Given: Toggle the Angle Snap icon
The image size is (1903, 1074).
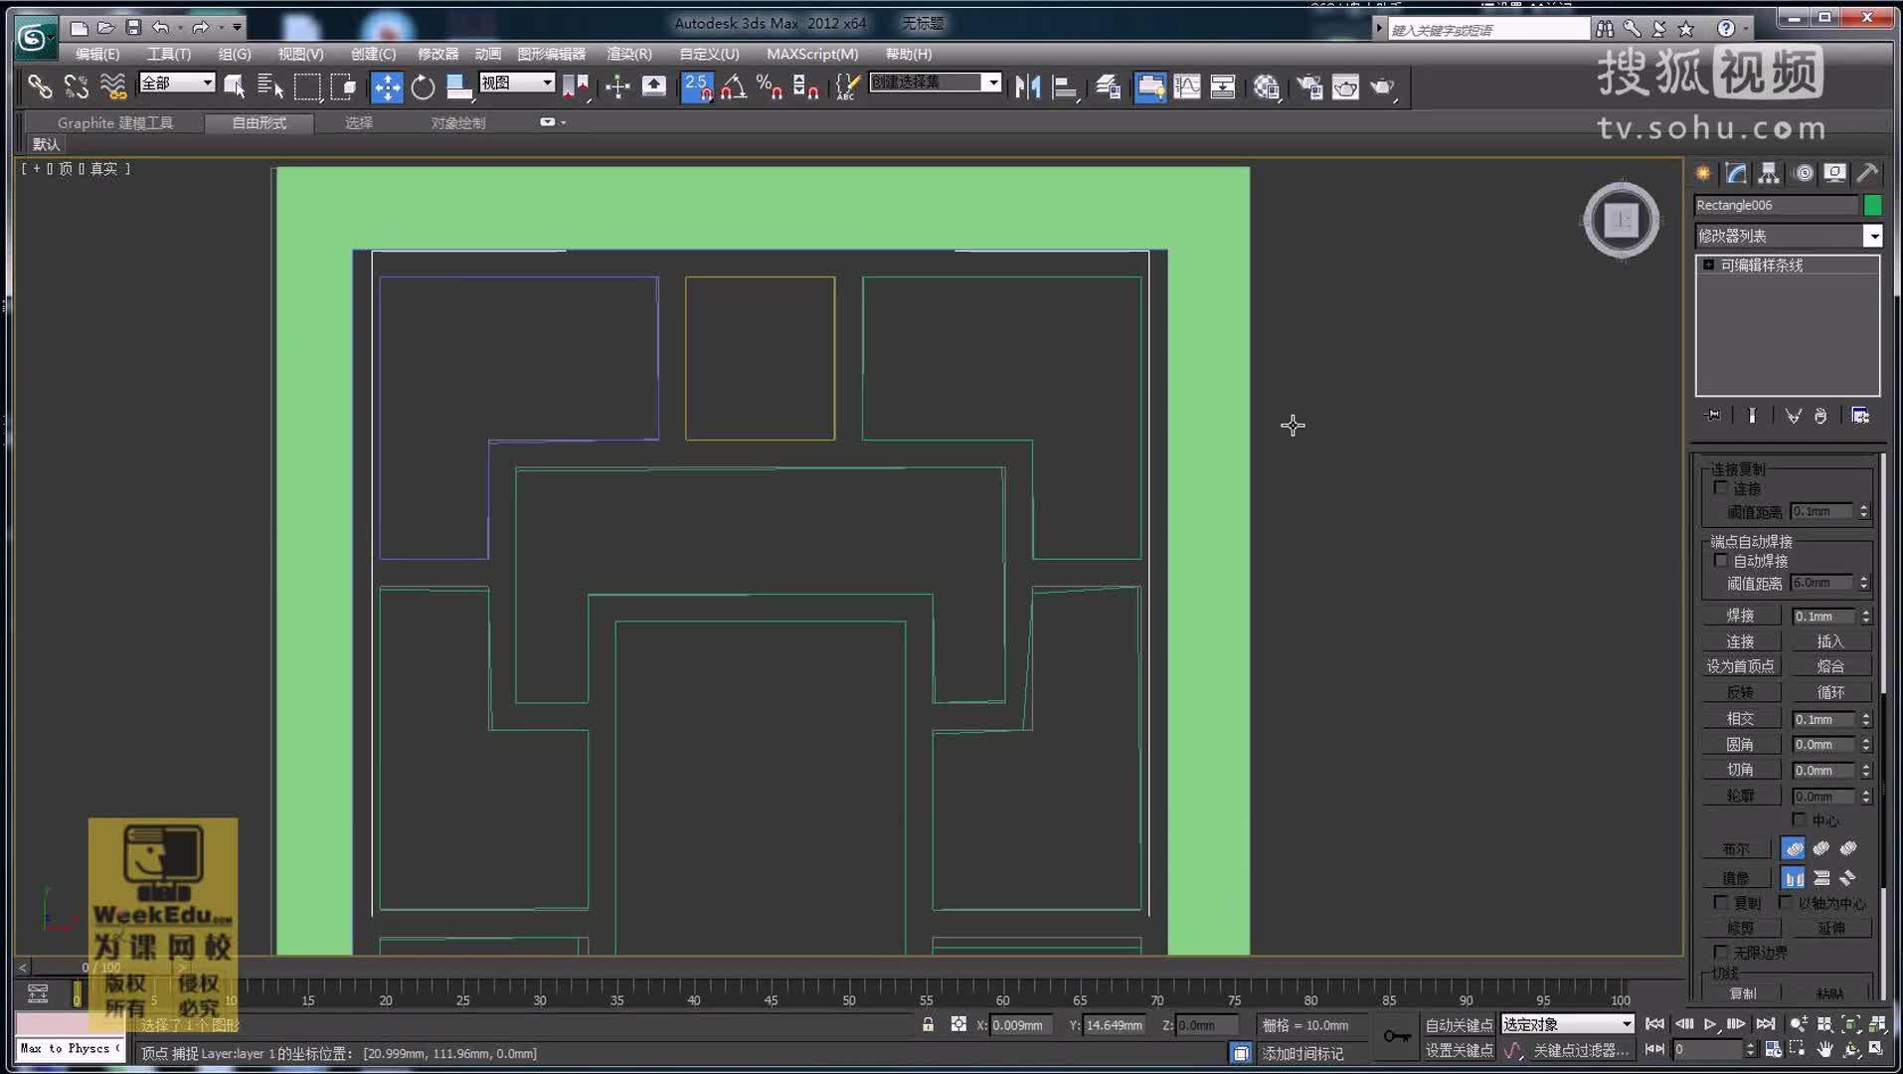Looking at the screenshot, I should coord(734,88).
